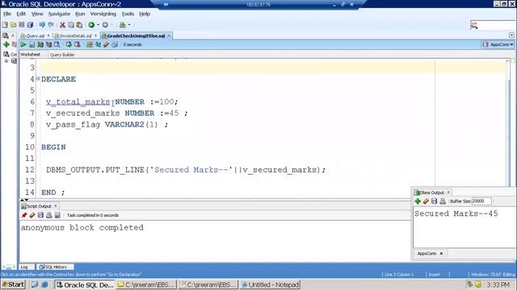Viewport: 517px width, 290px height.
Task: Open the View menu
Action: [x=37, y=14]
